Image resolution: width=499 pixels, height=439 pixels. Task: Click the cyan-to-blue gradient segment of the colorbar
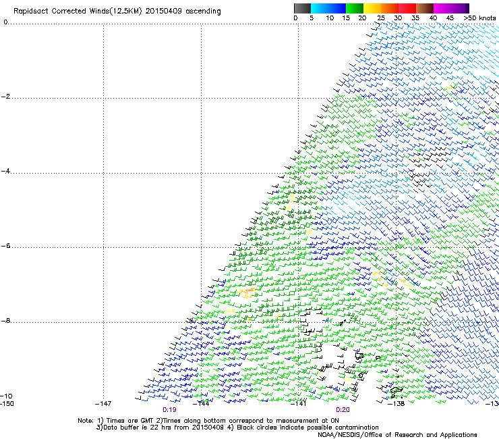coord(328,8)
